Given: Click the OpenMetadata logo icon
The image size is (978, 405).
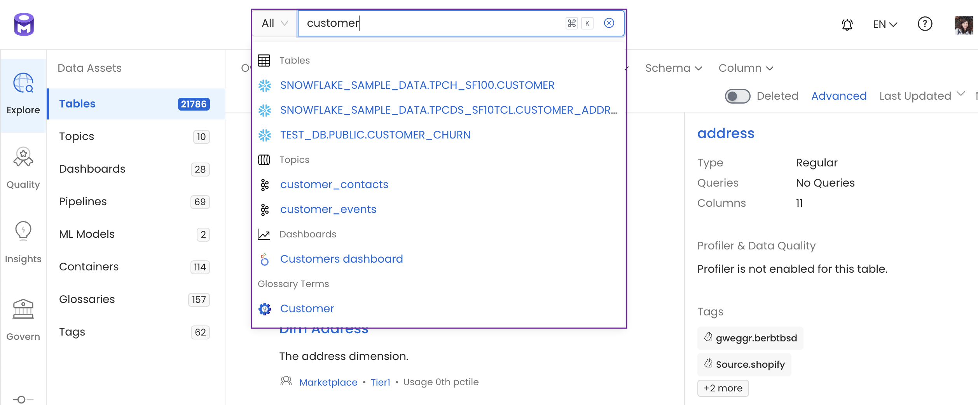Looking at the screenshot, I should pyautogui.click(x=24, y=24).
